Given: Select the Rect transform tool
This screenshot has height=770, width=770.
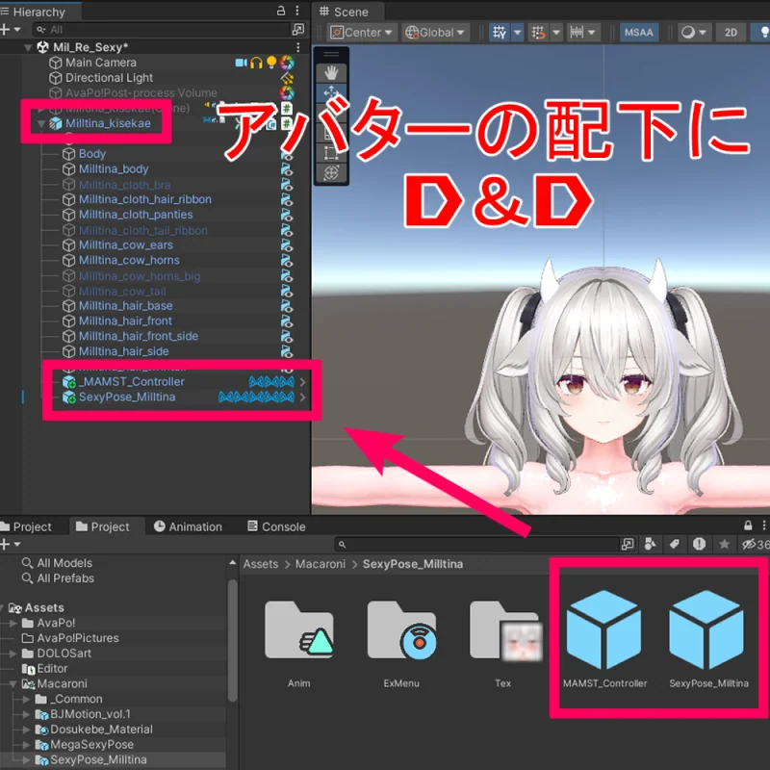Looking at the screenshot, I should [331, 153].
